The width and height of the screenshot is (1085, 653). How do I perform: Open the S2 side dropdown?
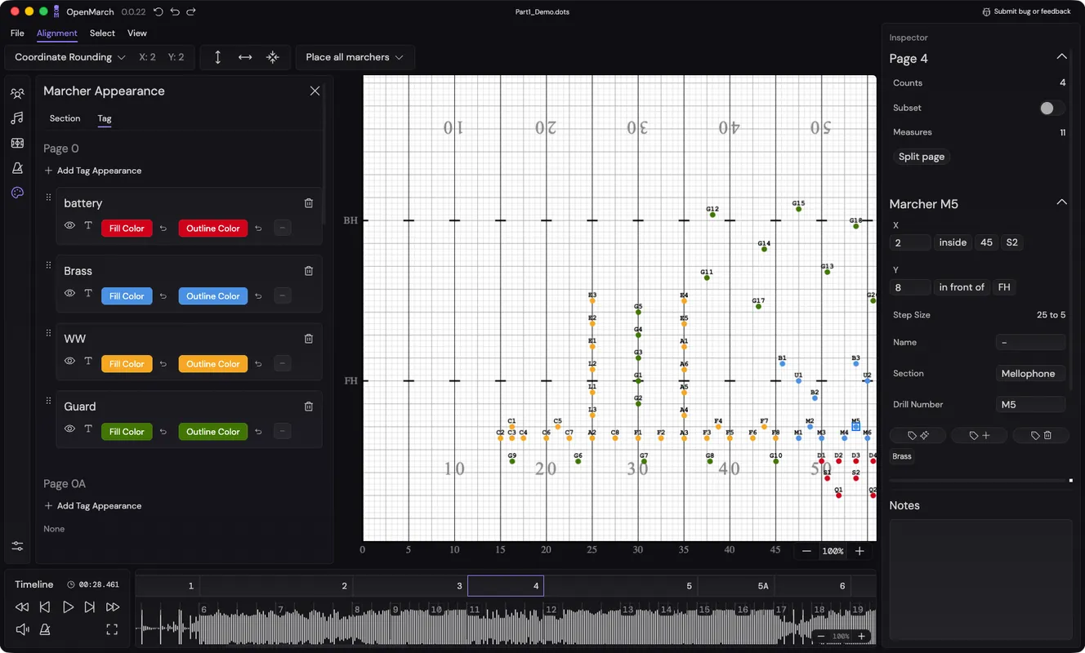pos(1011,242)
